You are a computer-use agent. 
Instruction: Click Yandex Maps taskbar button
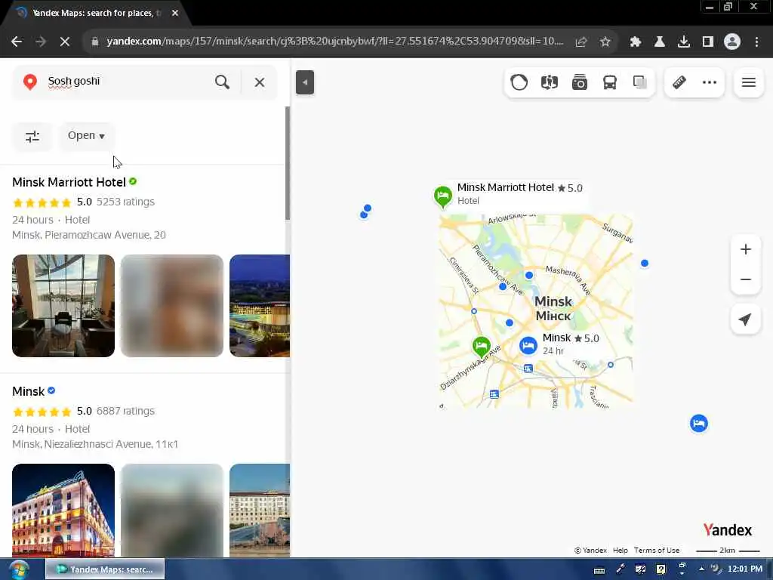coord(104,569)
